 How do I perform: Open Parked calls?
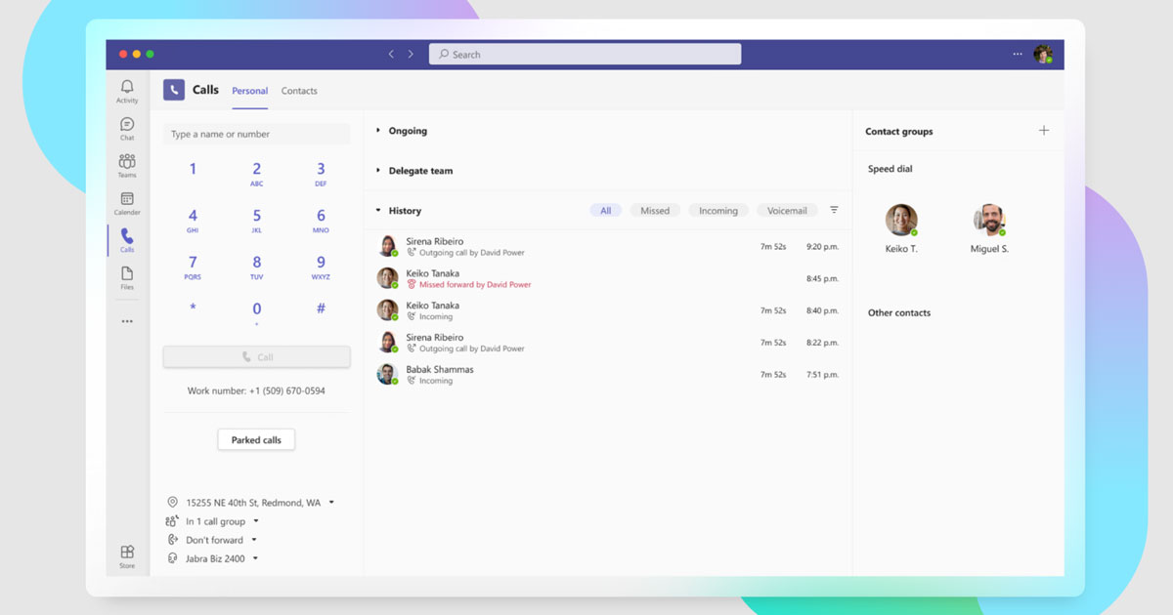256,440
